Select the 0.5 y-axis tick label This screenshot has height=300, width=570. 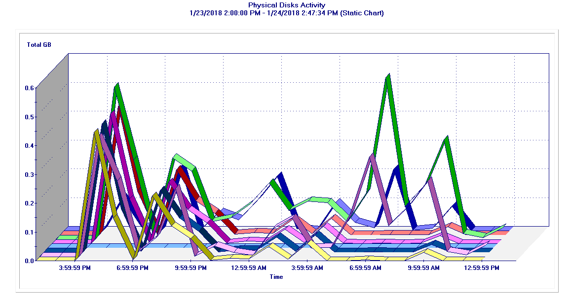(30, 117)
